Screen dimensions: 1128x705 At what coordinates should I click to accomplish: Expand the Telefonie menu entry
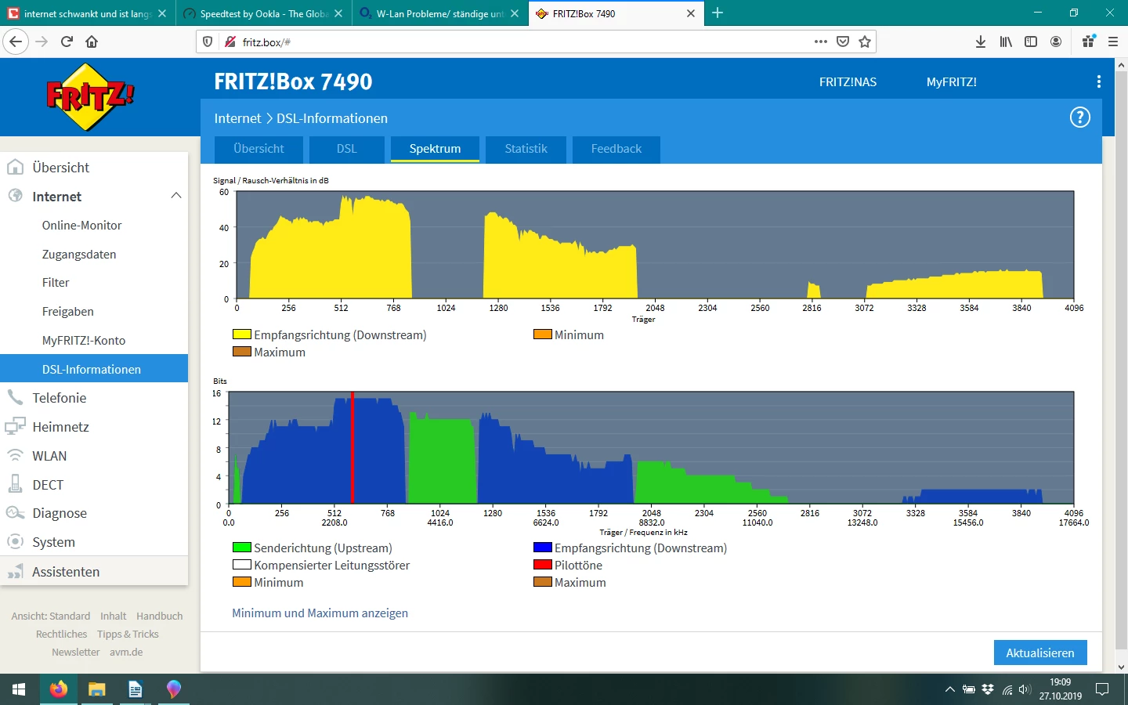pos(59,398)
